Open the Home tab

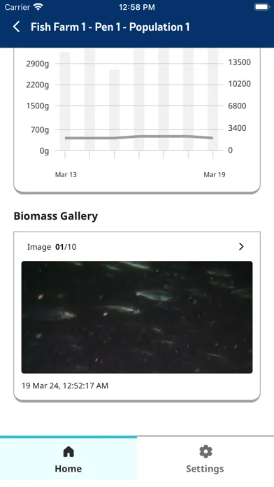68,458
